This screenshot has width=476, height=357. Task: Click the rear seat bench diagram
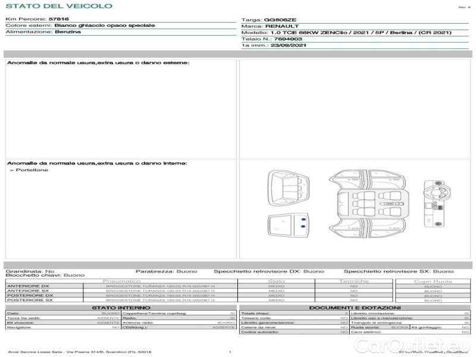[x=288, y=188]
